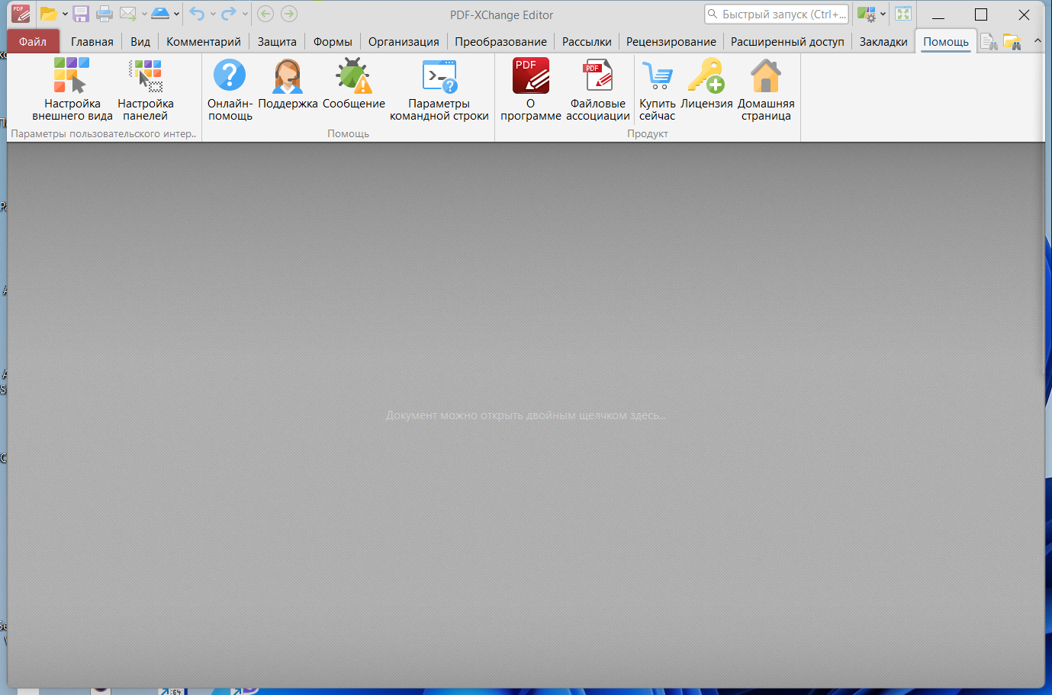Screen dimensions: 1052x695
Task: Switch to the Вид tab
Action: coord(140,42)
